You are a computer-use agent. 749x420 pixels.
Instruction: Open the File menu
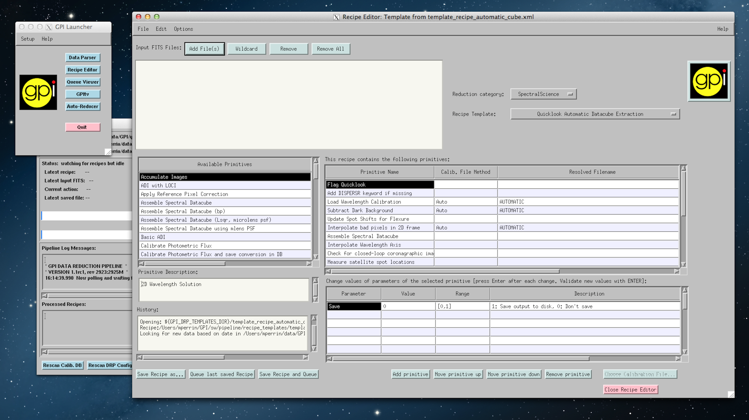tap(143, 29)
